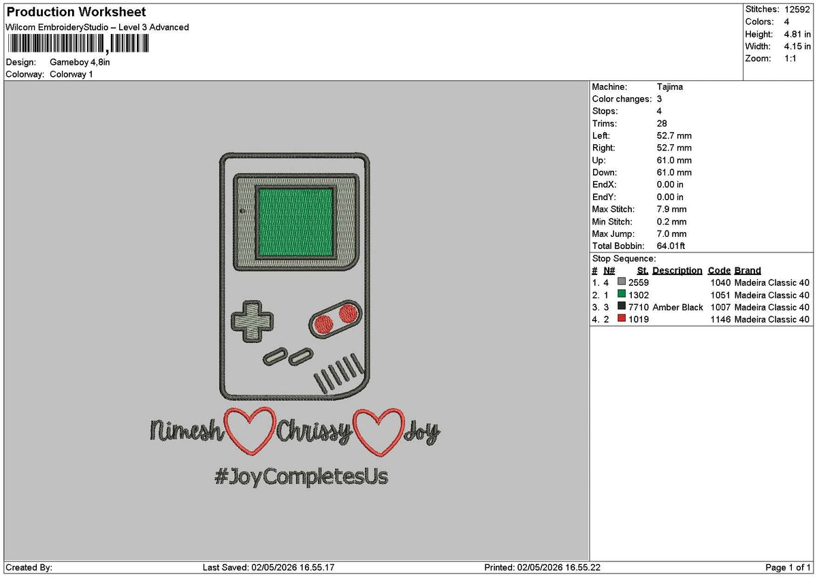Click the green thread swatch 1302
The height and width of the screenshot is (577, 817).
(622, 294)
